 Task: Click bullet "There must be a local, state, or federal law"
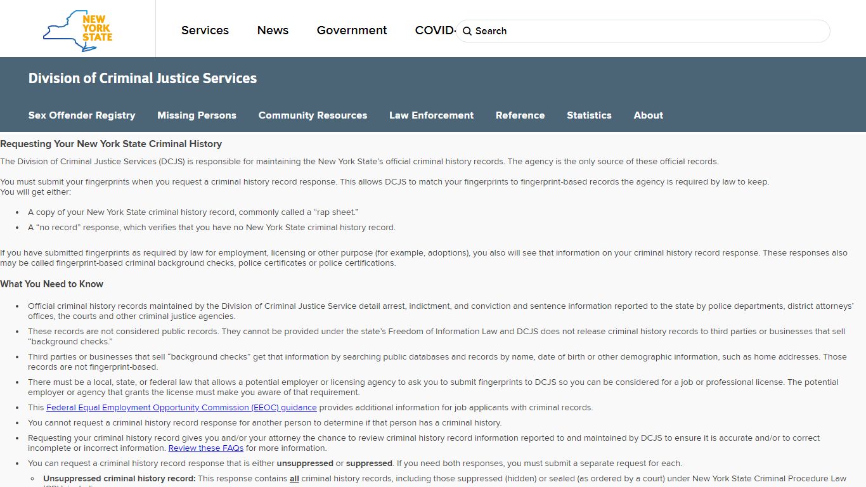[433, 387]
